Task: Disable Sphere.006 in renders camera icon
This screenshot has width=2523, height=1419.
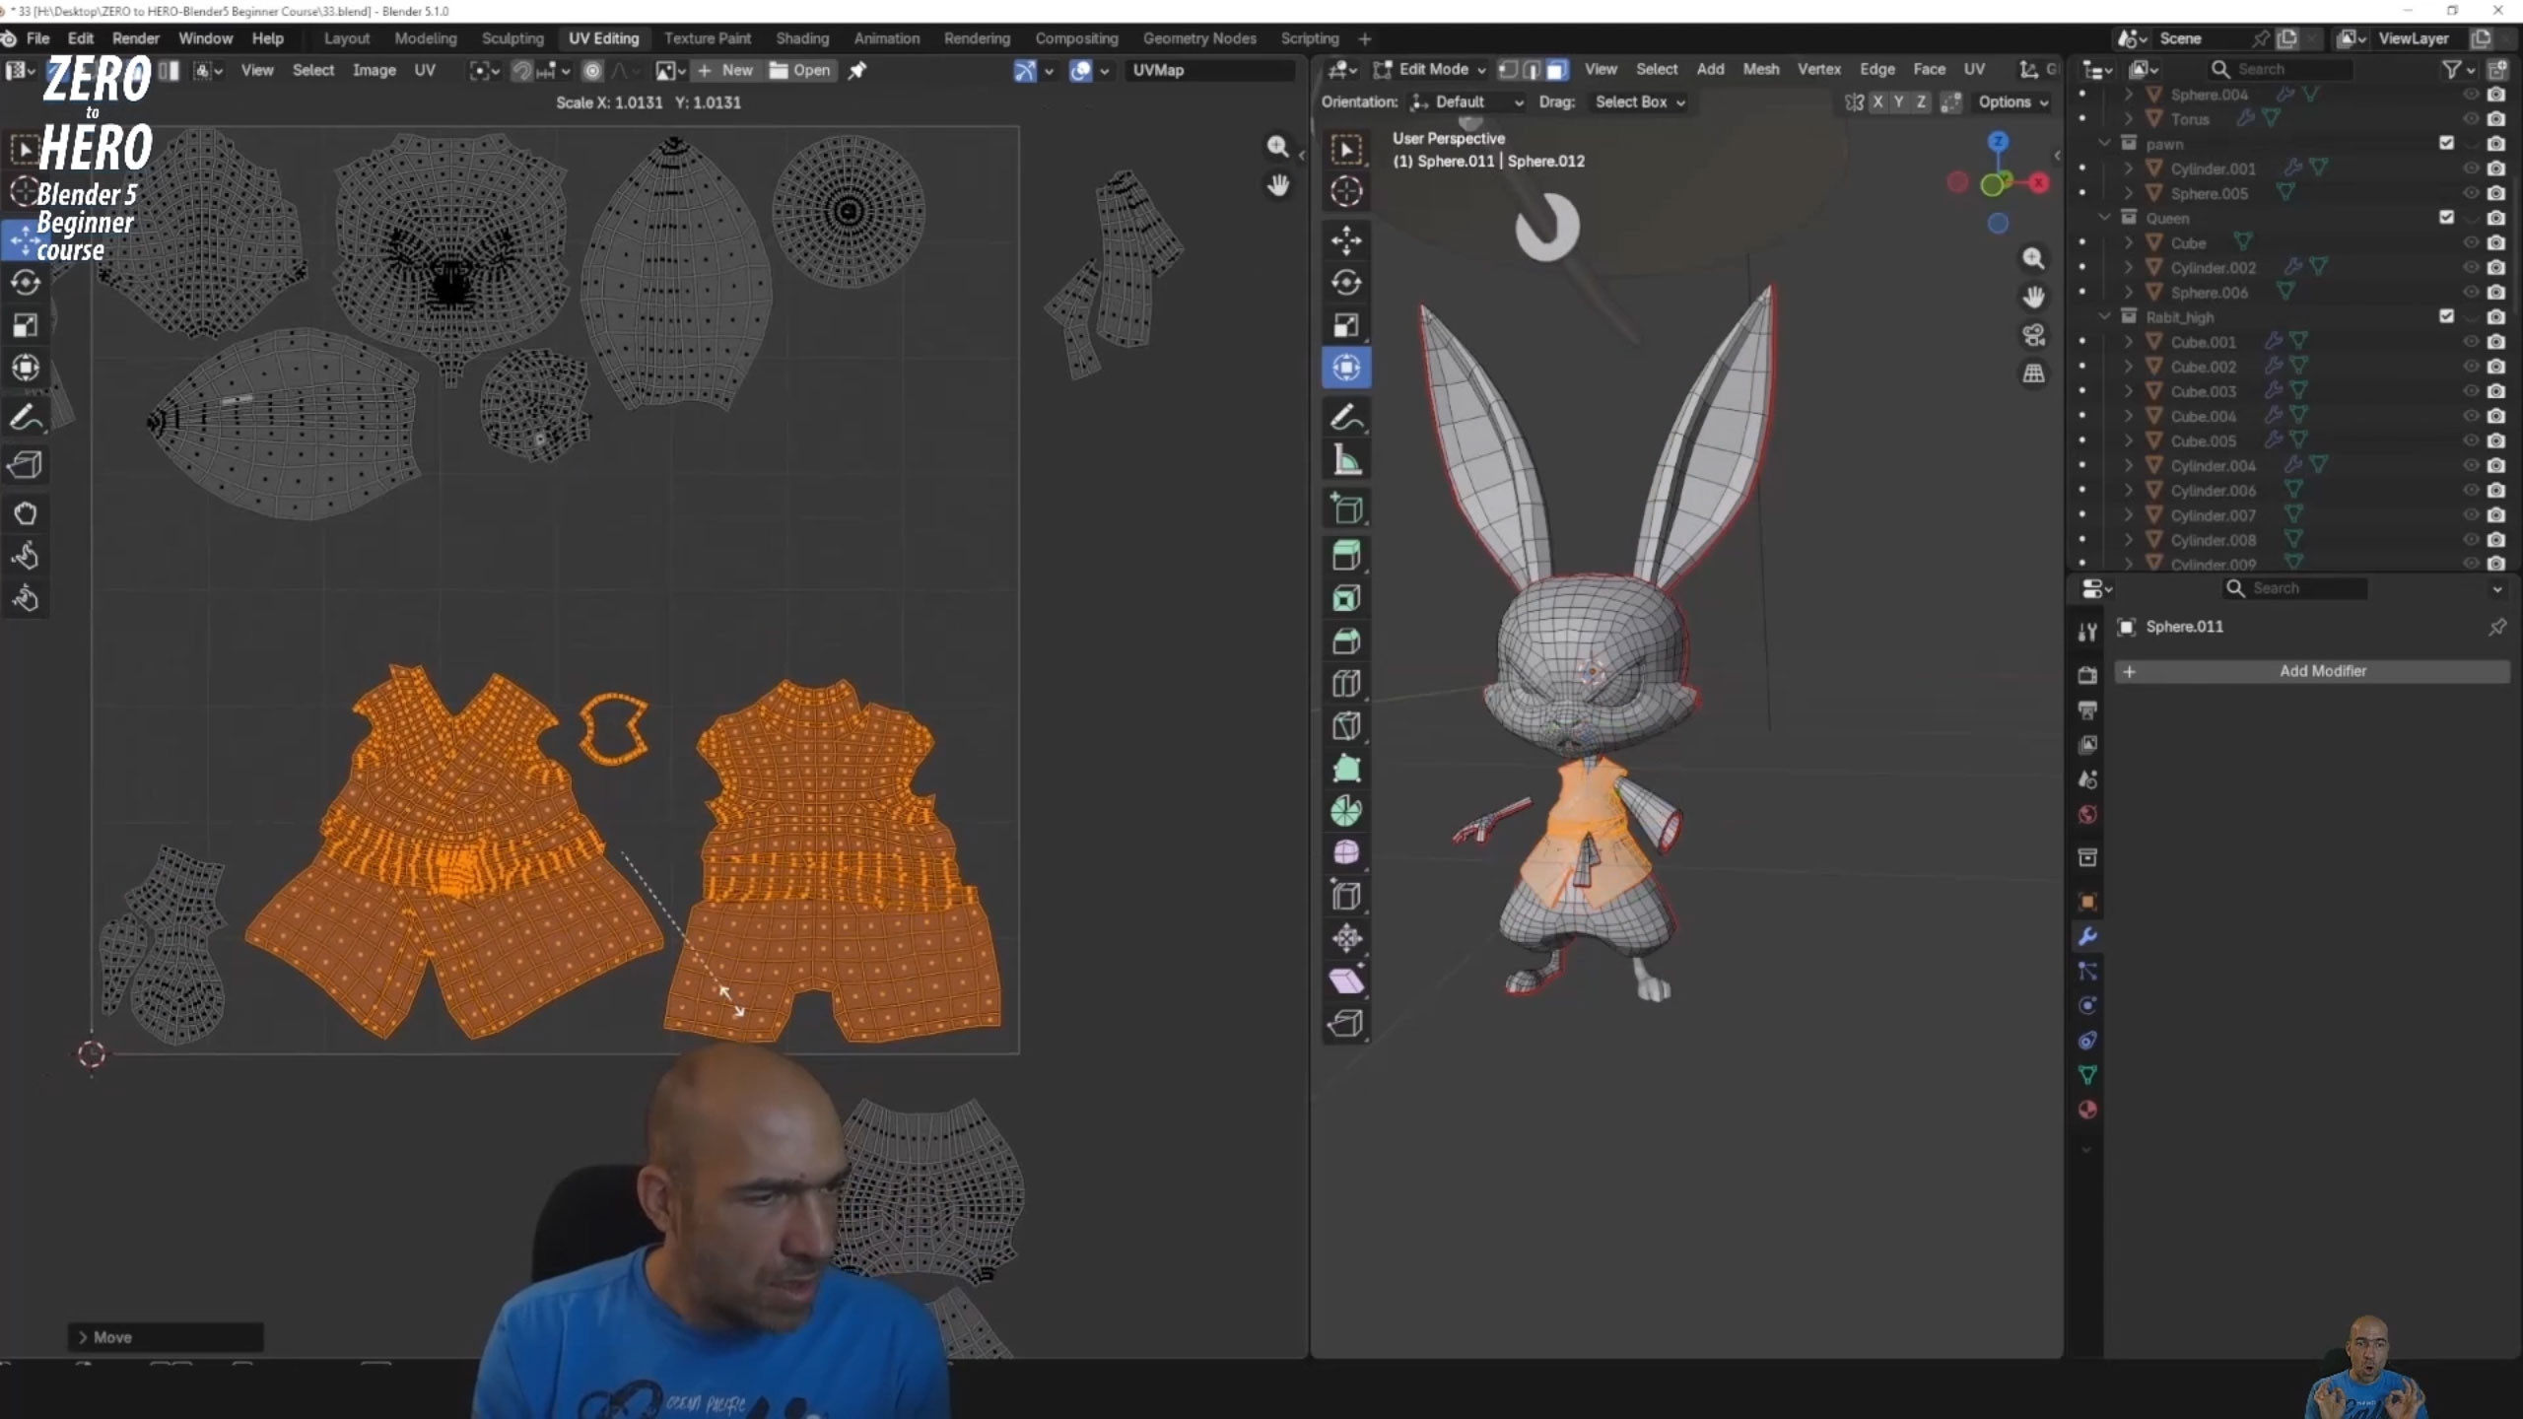Action: coord(2496,292)
